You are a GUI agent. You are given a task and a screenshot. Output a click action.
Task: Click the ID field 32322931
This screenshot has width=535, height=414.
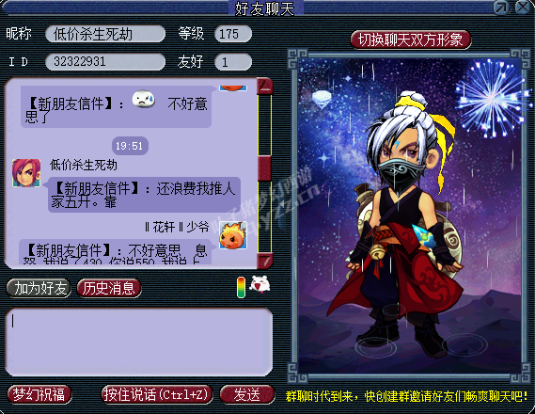tap(105, 62)
